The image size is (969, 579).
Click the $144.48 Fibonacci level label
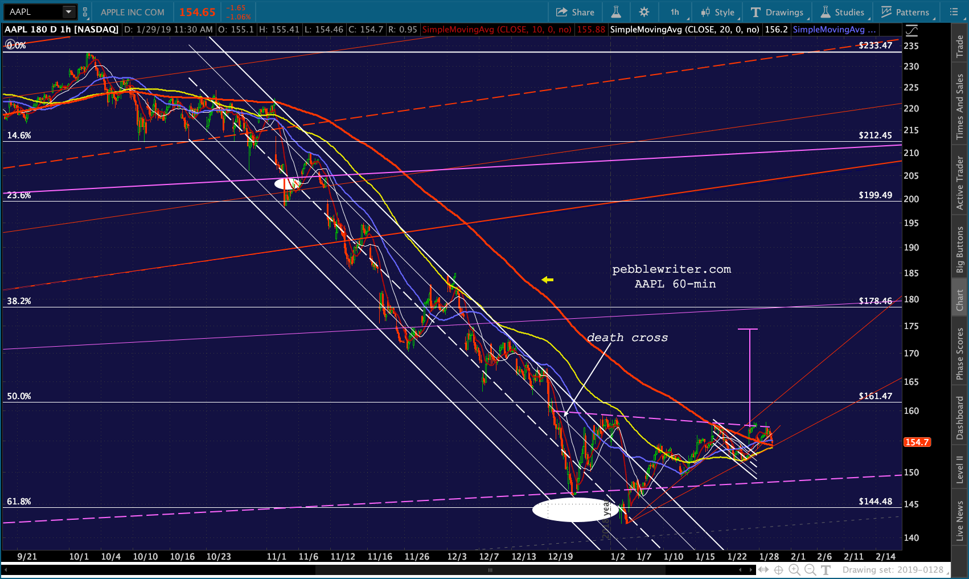pyautogui.click(x=875, y=502)
